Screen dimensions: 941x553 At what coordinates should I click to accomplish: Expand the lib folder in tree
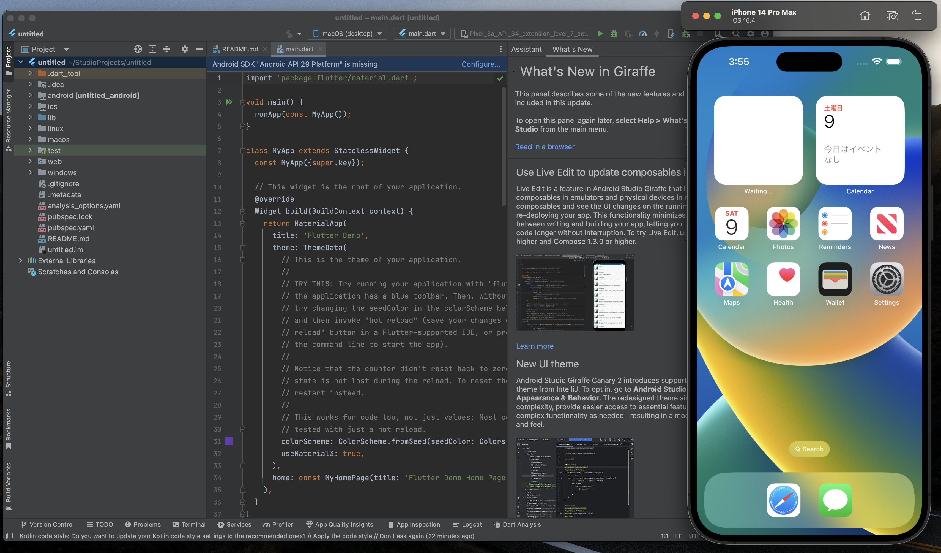click(x=30, y=117)
